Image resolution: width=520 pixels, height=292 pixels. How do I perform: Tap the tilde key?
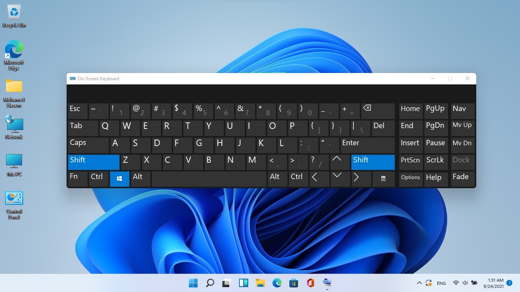99,111
